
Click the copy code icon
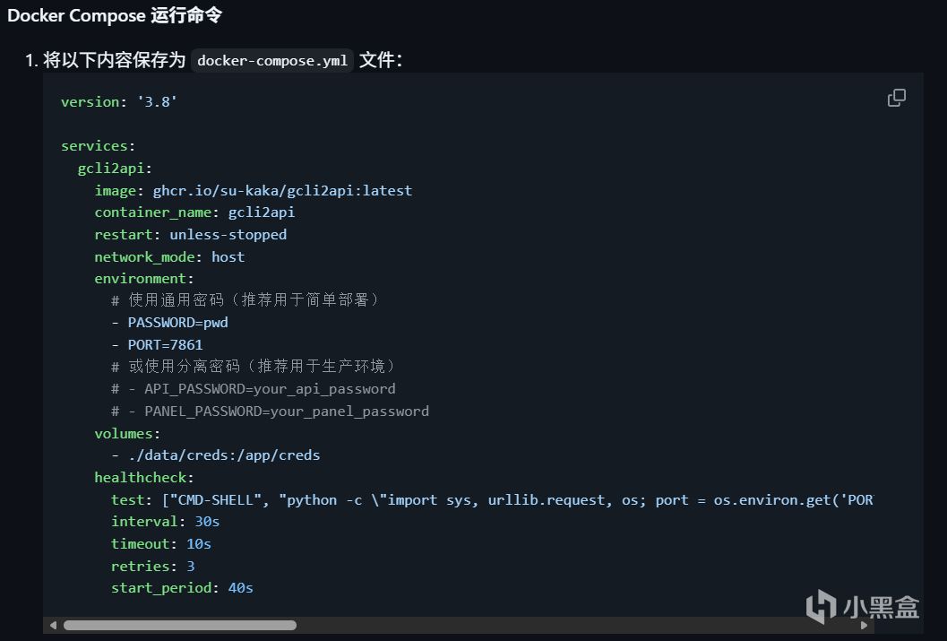[896, 98]
